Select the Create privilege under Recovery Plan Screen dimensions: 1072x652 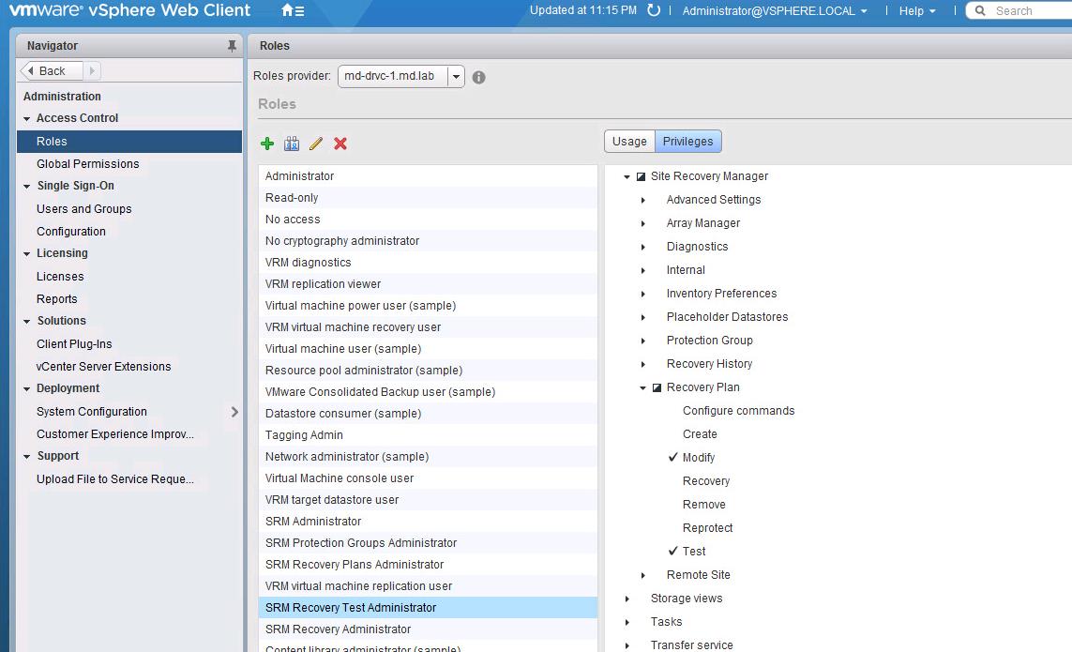point(700,434)
